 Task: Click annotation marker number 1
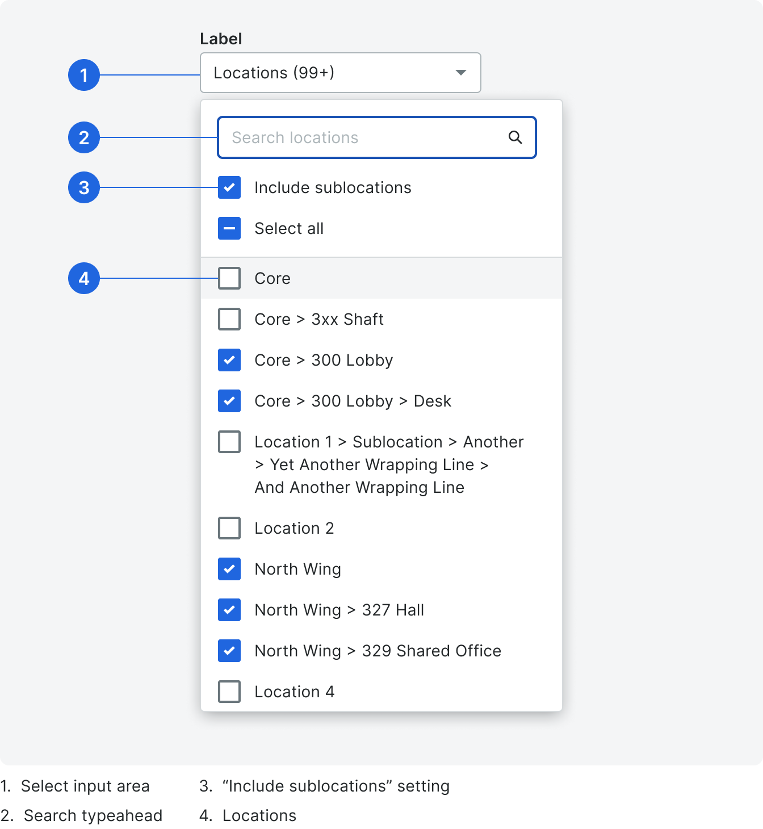[84, 75]
